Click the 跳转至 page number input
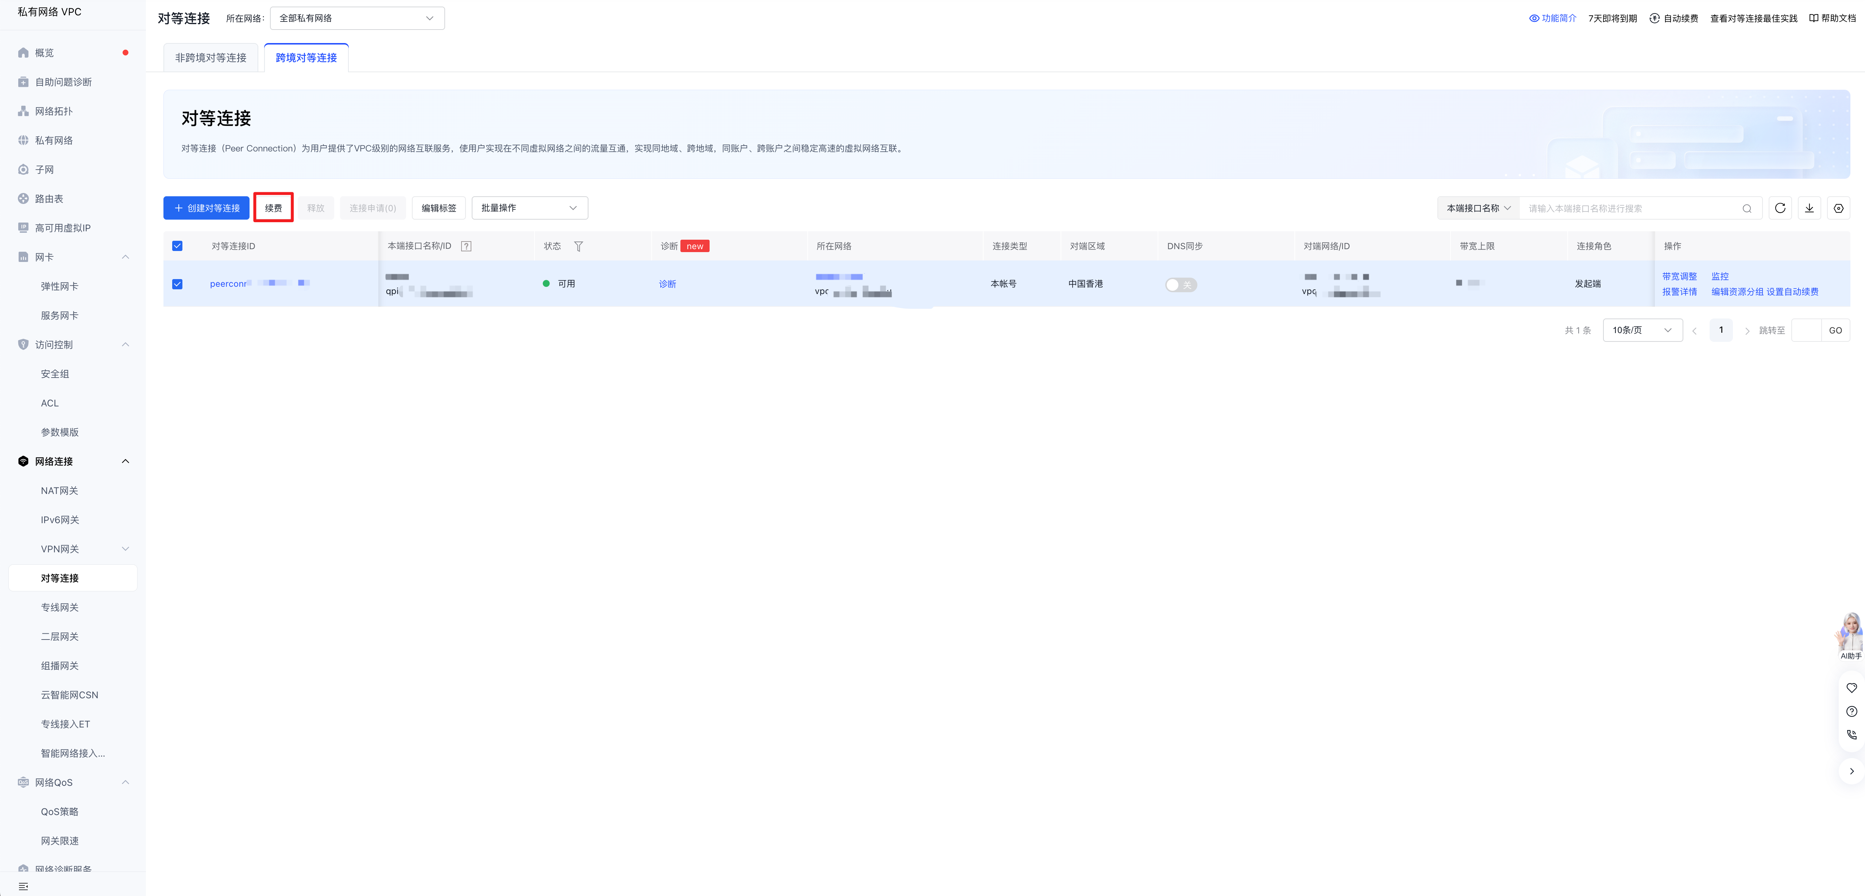The width and height of the screenshot is (1865, 896). click(1806, 331)
